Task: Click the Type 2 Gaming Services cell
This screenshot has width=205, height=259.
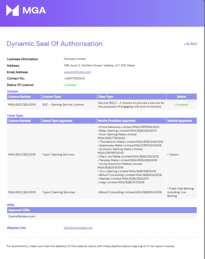Action: pyautogui.click(x=59, y=192)
